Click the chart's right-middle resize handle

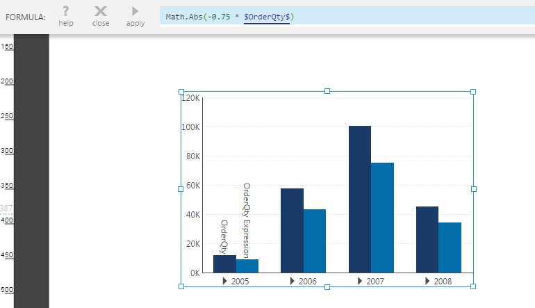[473, 188]
